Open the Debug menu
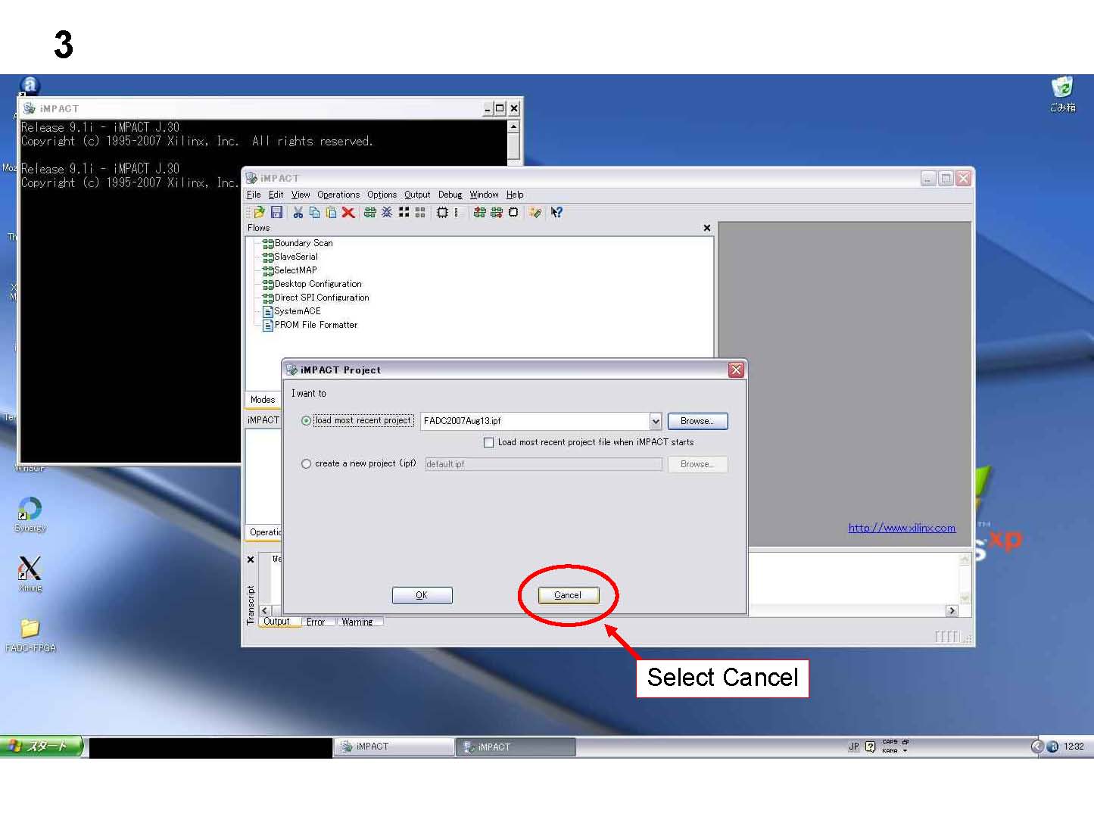This screenshot has height=820, width=1094. pyautogui.click(x=450, y=195)
